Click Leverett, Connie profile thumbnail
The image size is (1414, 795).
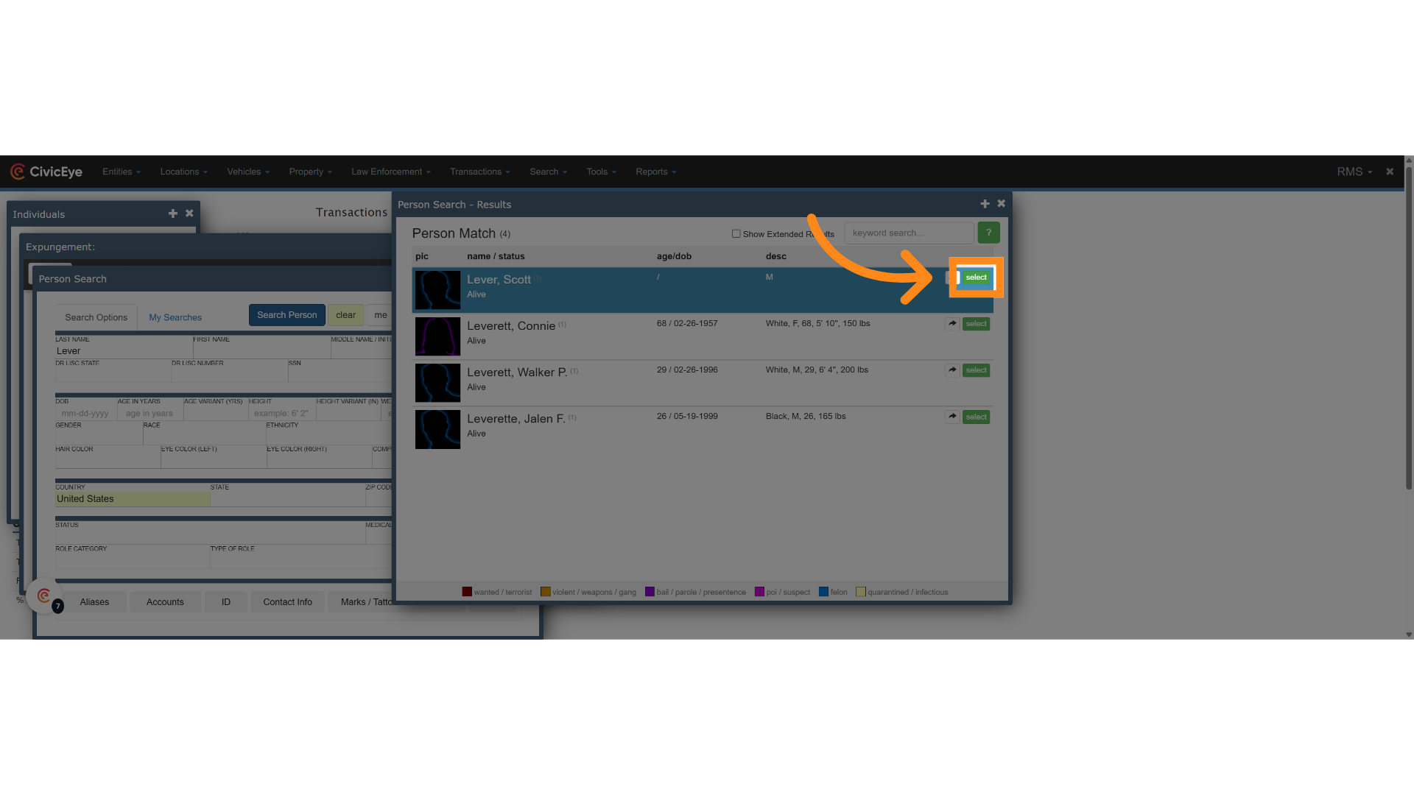(437, 336)
